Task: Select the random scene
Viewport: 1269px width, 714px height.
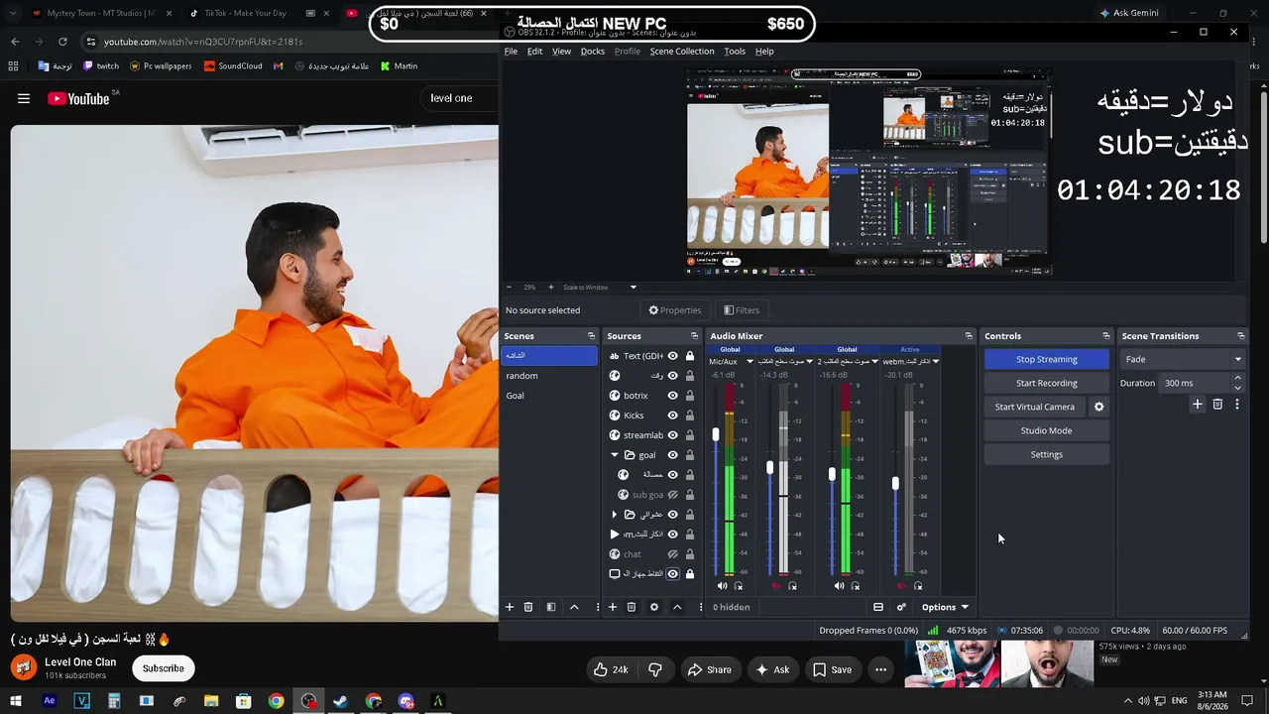Action: click(549, 376)
